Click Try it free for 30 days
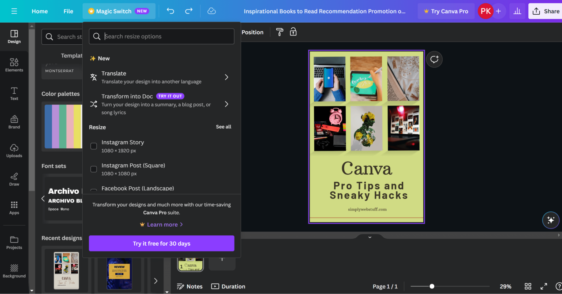Viewport: 562px width, 294px height. pos(161,243)
